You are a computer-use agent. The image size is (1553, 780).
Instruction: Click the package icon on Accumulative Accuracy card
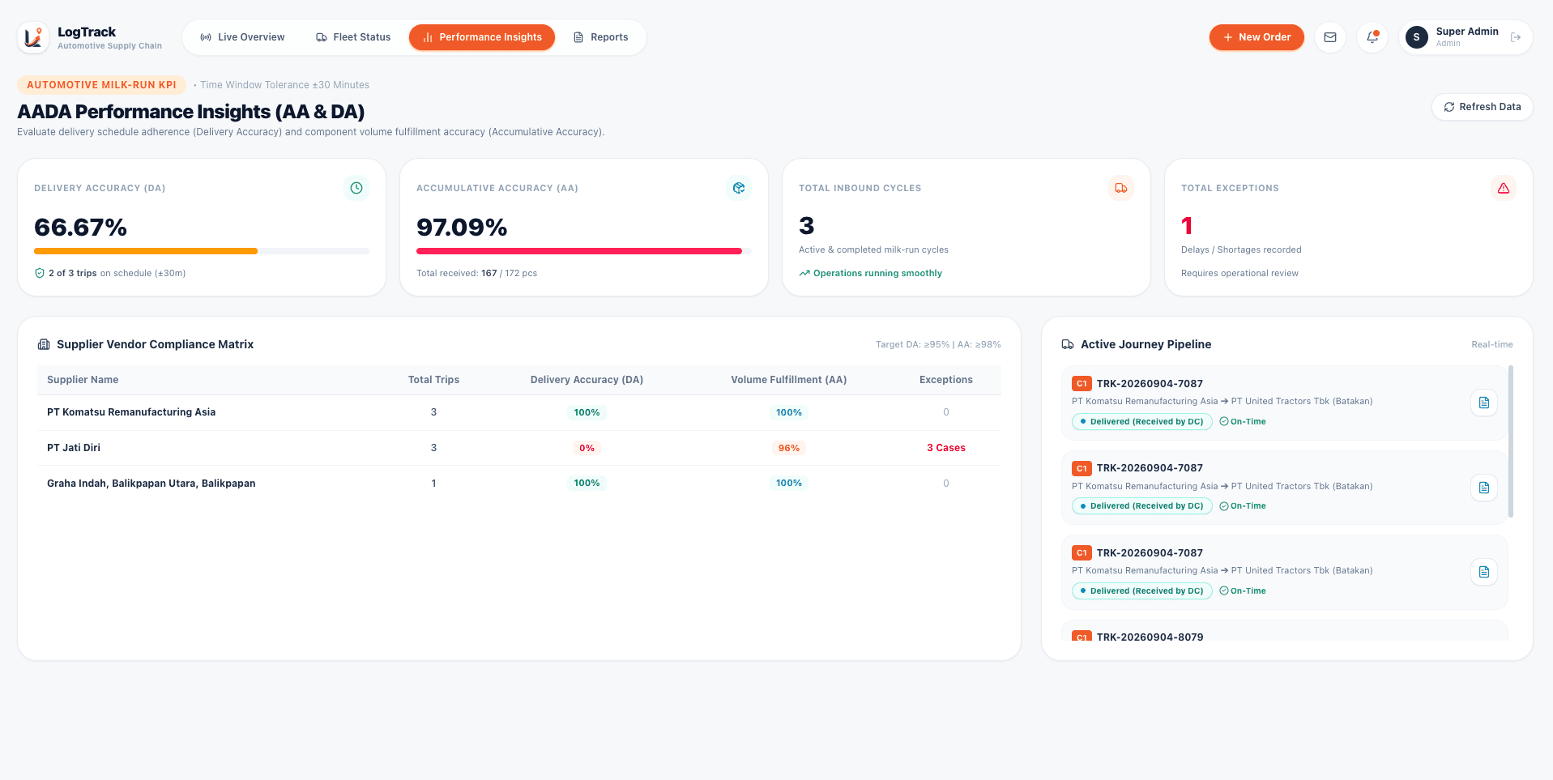(739, 188)
